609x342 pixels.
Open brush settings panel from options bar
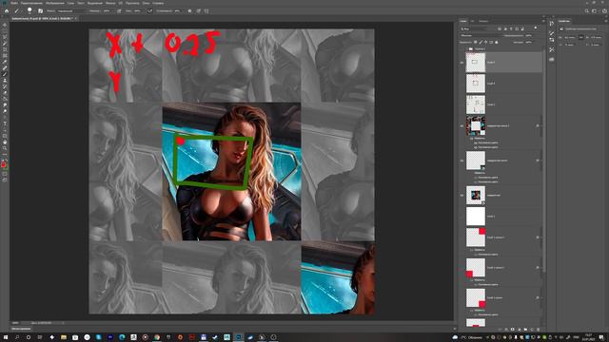[40, 10]
